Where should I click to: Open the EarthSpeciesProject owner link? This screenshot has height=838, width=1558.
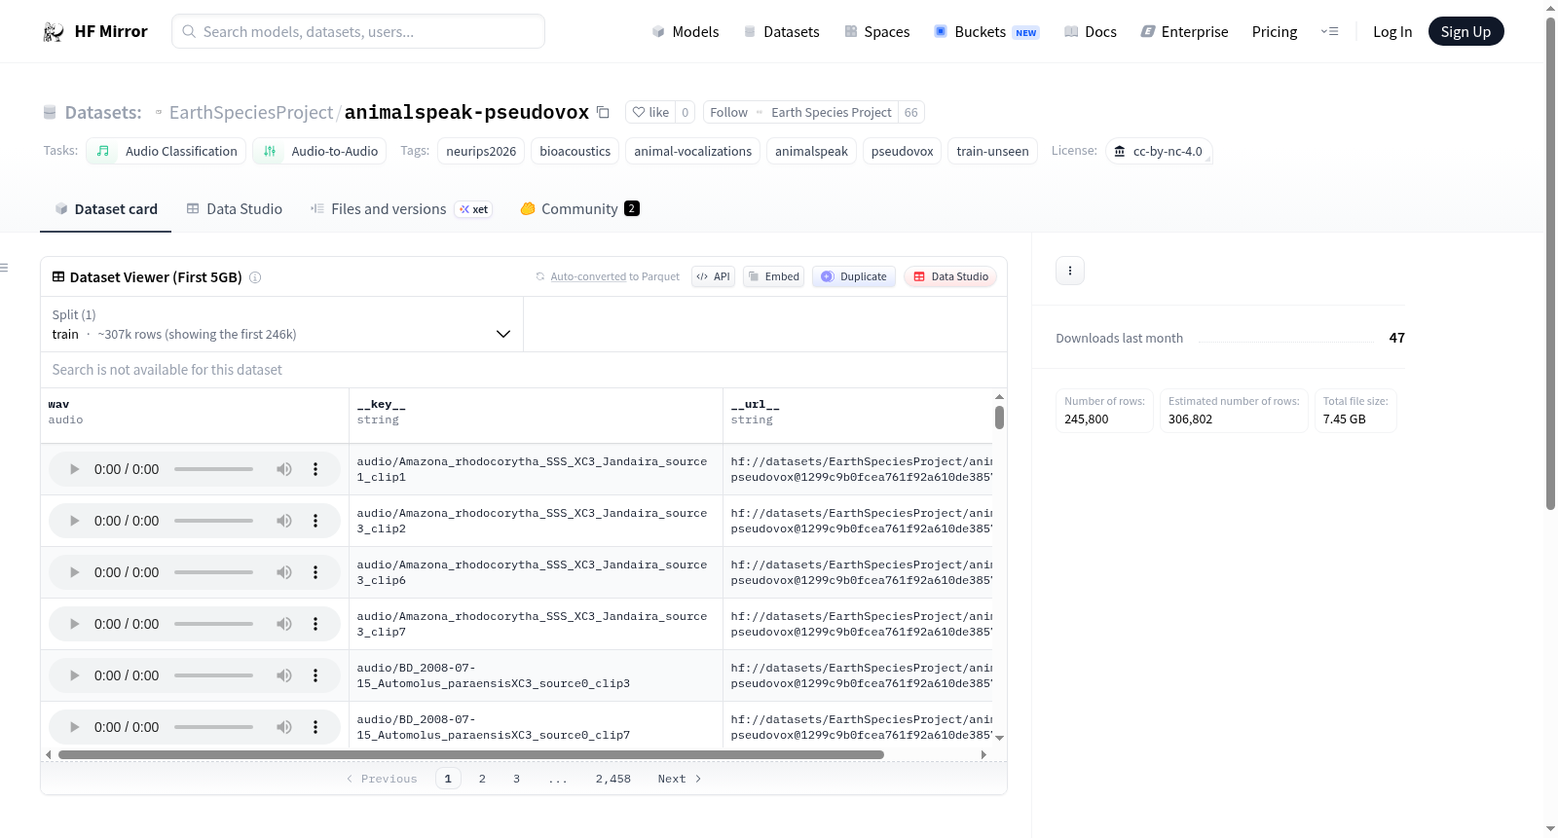(x=251, y=113)
